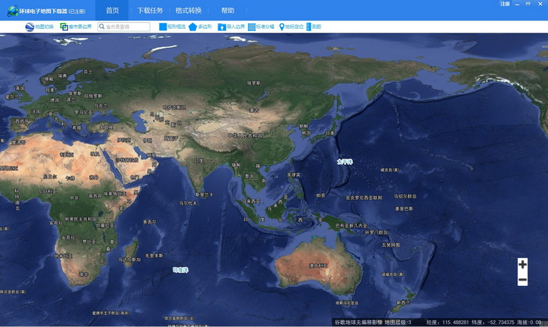548x327 pixels.
Task: Click the app globe logo
Action: click(x=13, y=11)
